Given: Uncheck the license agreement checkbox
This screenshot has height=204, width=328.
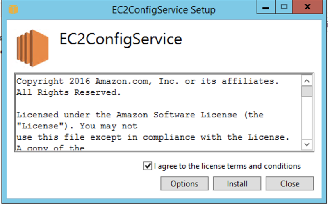Looking at the screenshot, I should pos(148,166).
